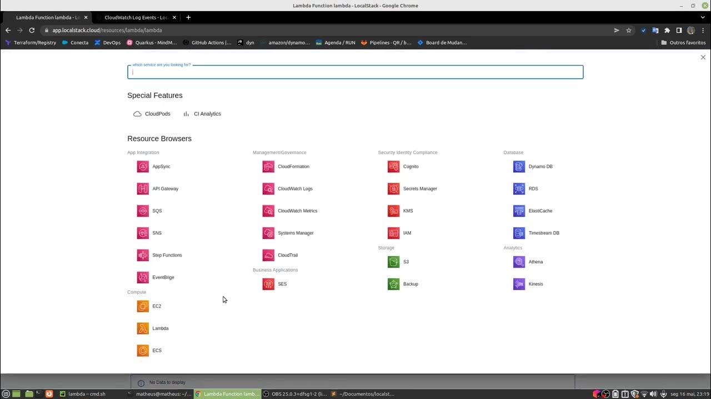This screenshot has height=399, width=711.
Task: Open the CloudFormation icon
Action: pyautogui.click(x=268, y=166)
